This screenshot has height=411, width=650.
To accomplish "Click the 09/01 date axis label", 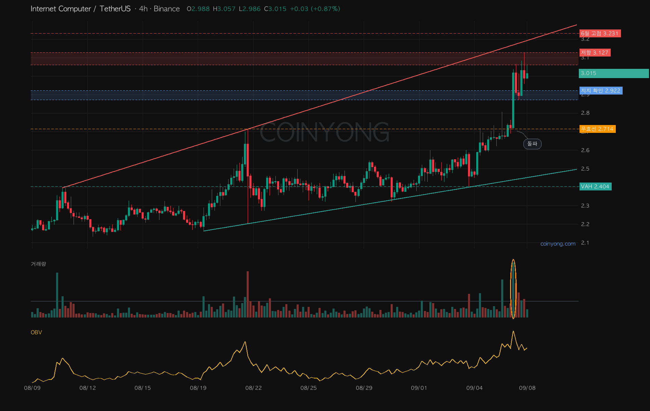I will point(419,388).
